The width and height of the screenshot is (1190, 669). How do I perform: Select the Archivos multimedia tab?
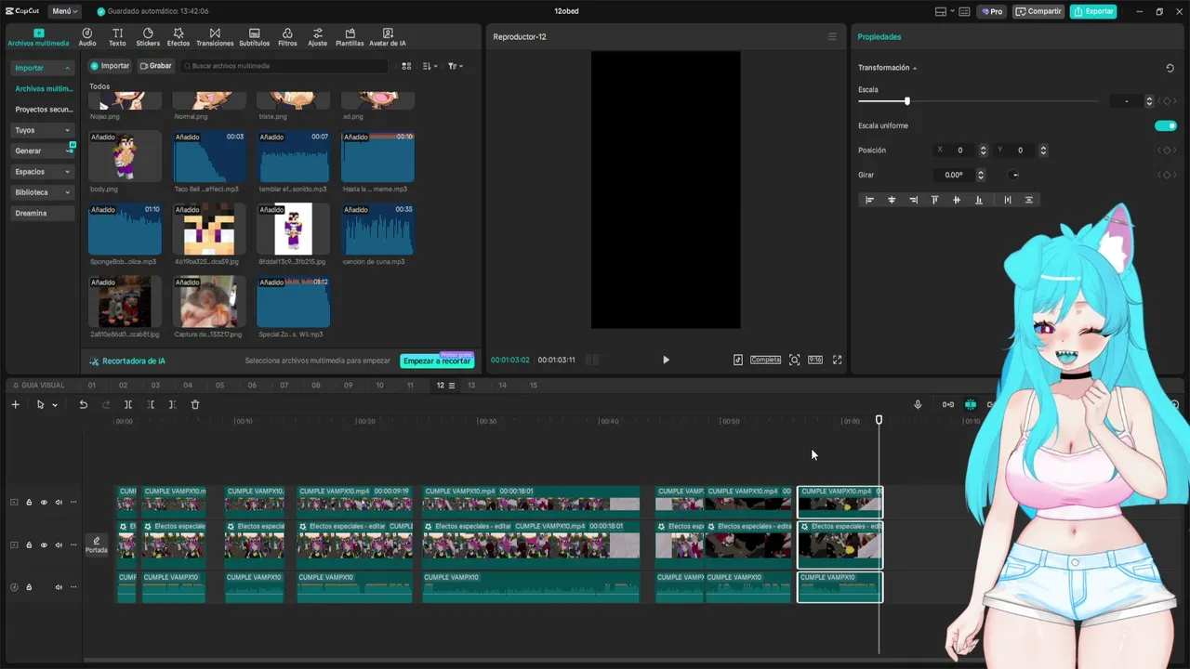[x=38, y=37]
